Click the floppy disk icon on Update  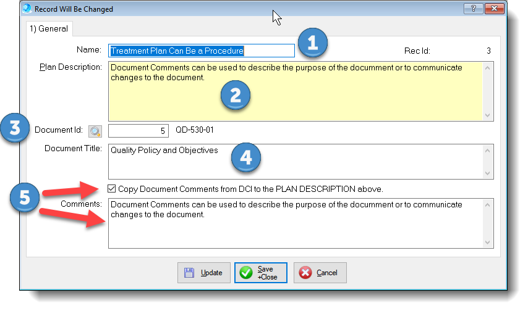pyautogui.click(x=189, y=273)
